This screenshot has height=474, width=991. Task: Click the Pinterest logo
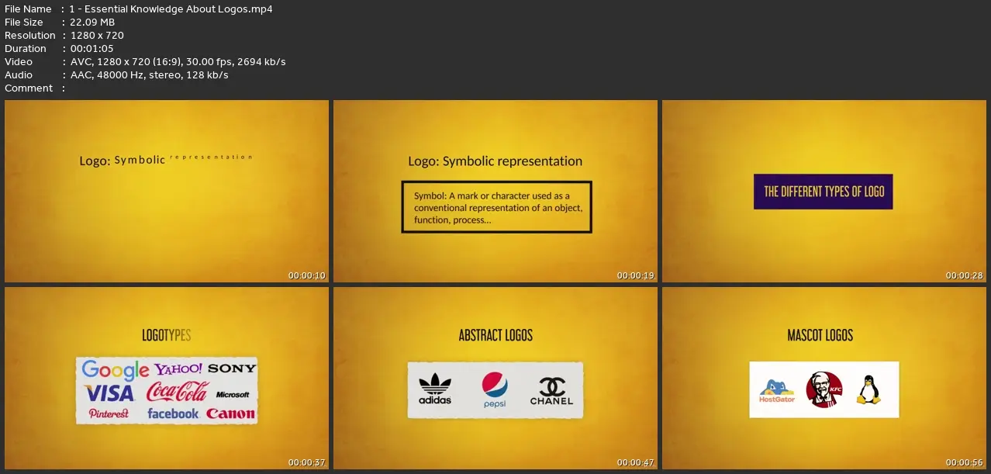tap(109, 414)
